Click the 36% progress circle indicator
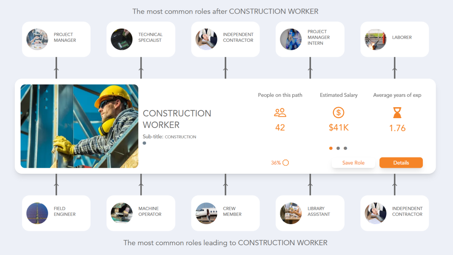This screenshot has width=453, height=255. [286, 162]
